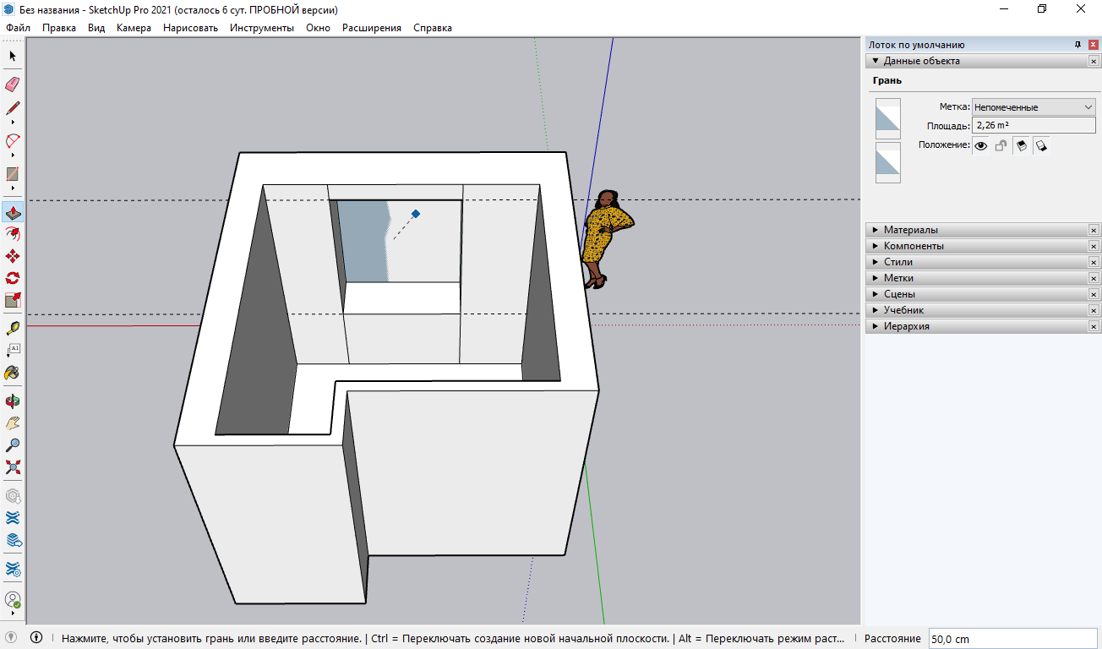Select the Rectangle shape tool
1102x649 pixels.
coord(13,174)
